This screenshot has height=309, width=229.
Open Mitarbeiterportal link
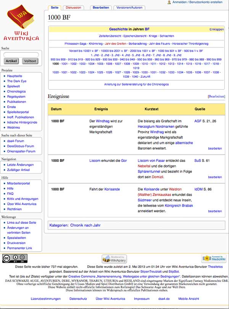[18, 183]
